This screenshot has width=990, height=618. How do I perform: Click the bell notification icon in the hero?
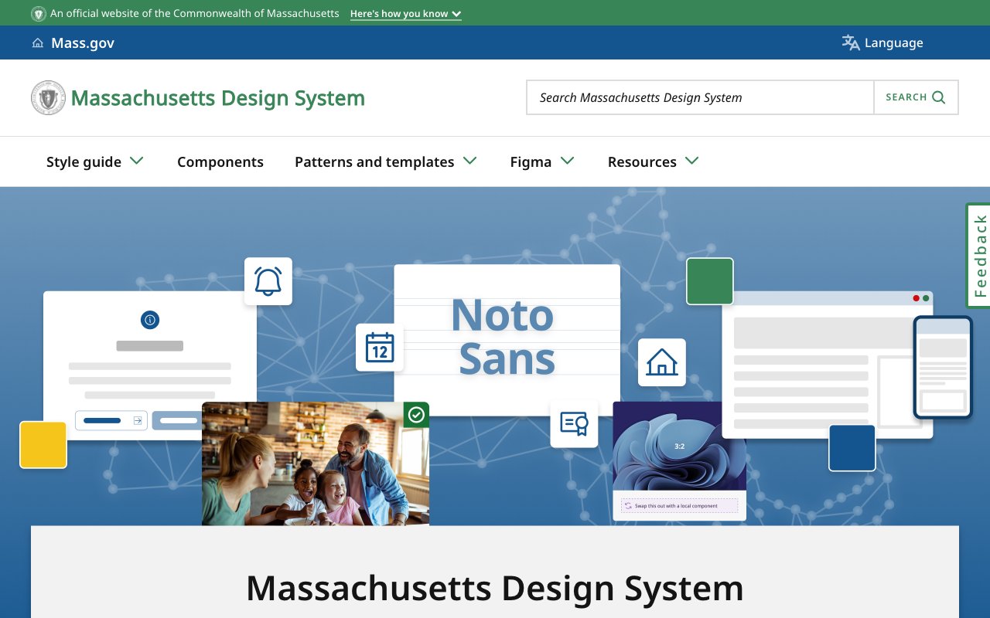[x=268, y=281]
